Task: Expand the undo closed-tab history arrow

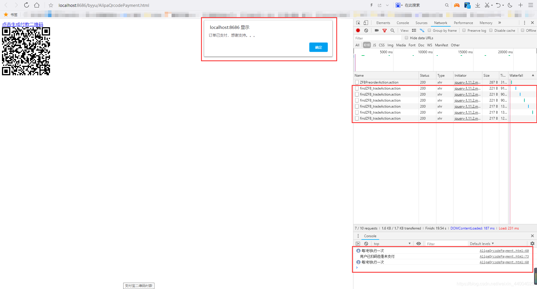Action: [x=503, y=5]
